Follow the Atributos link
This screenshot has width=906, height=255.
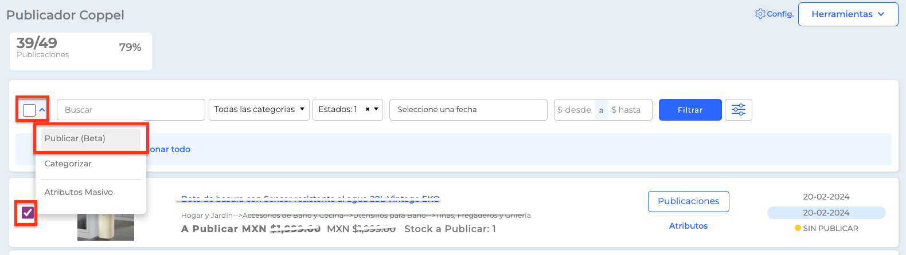pos(689,226)
